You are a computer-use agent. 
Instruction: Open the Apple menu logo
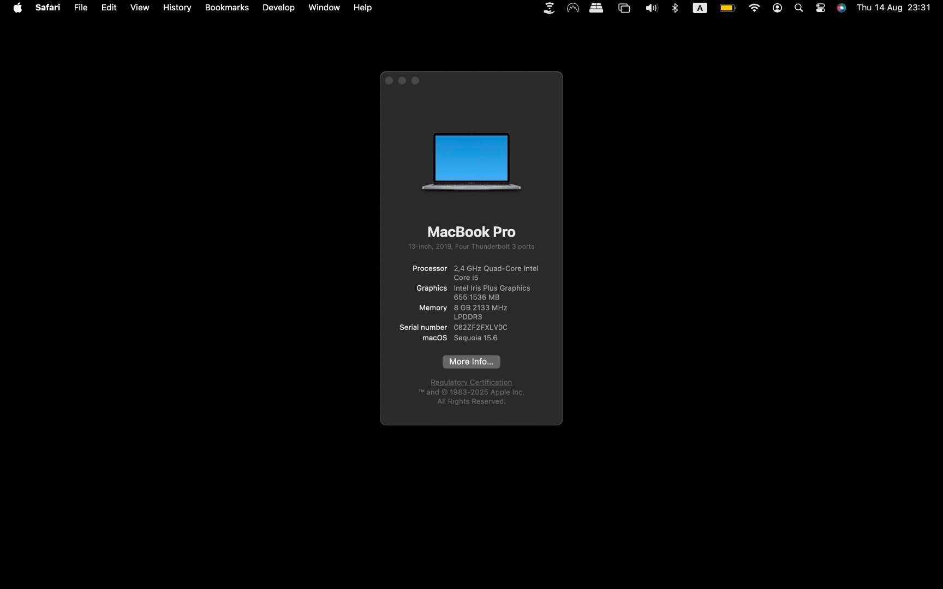[17, 8]
